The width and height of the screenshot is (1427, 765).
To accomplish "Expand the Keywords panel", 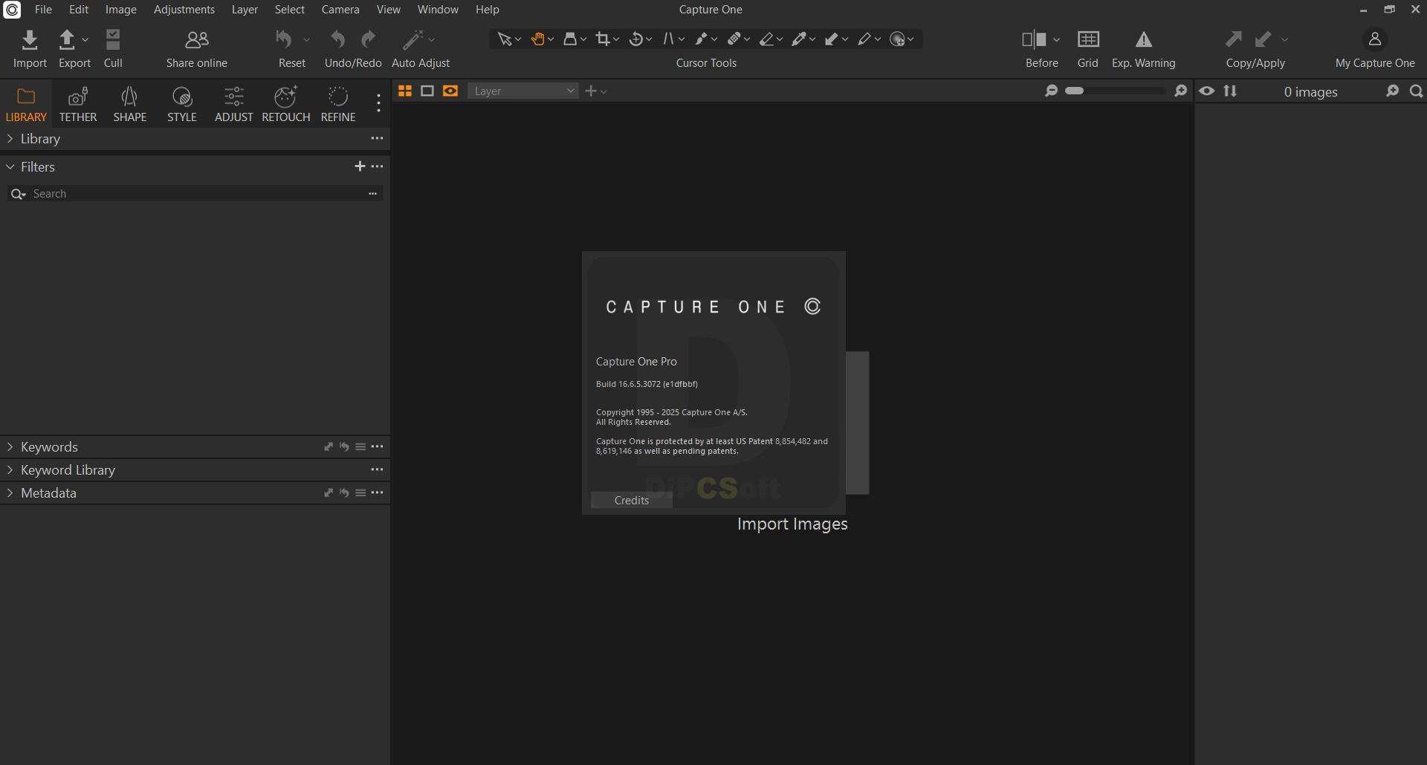I will 10,447.
